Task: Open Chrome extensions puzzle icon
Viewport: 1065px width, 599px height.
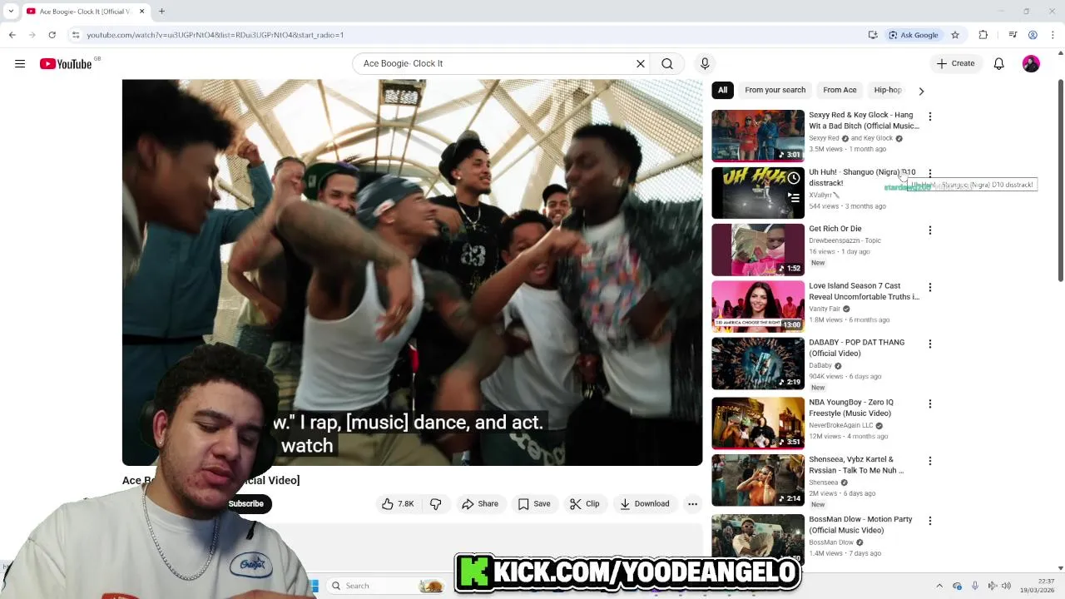Action: tap(983, 35)
